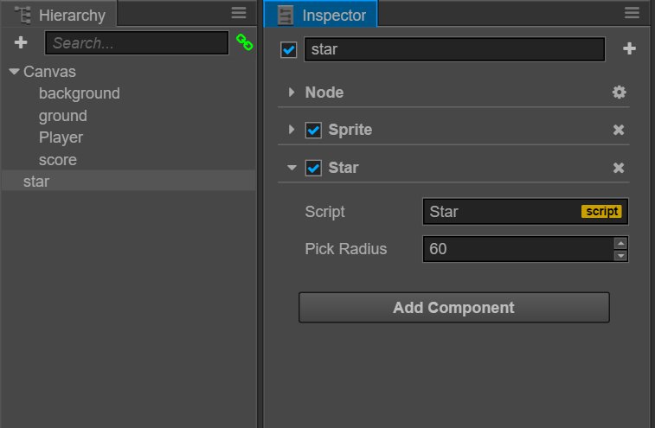The image size is (655, 428).
Task: Disable the Sprite component checkbox
Action: click(314, 130)
